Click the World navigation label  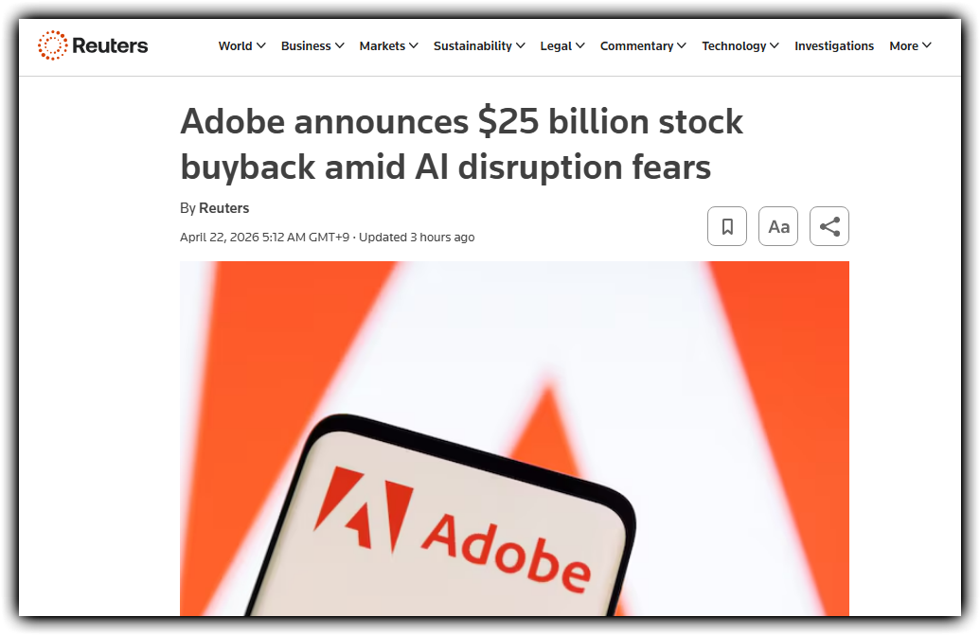235,45
